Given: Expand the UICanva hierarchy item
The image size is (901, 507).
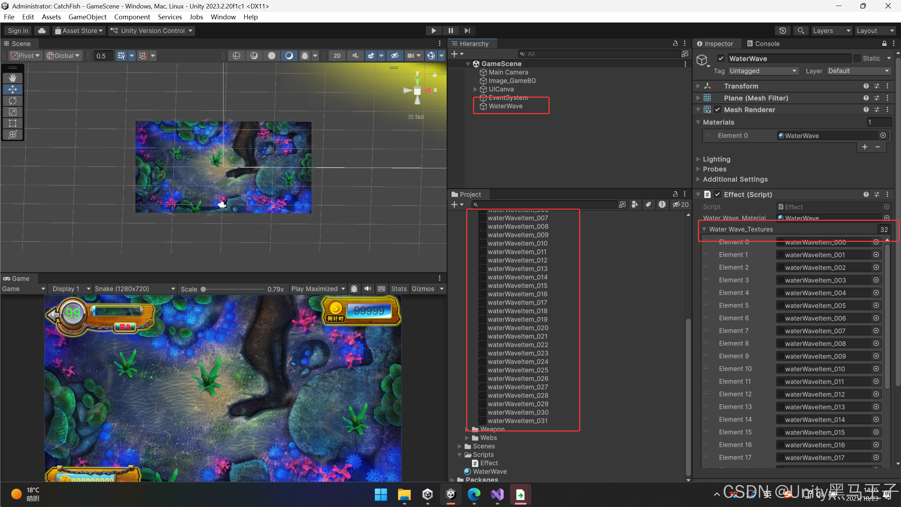Looking at the screenshot, I should 475,89.
